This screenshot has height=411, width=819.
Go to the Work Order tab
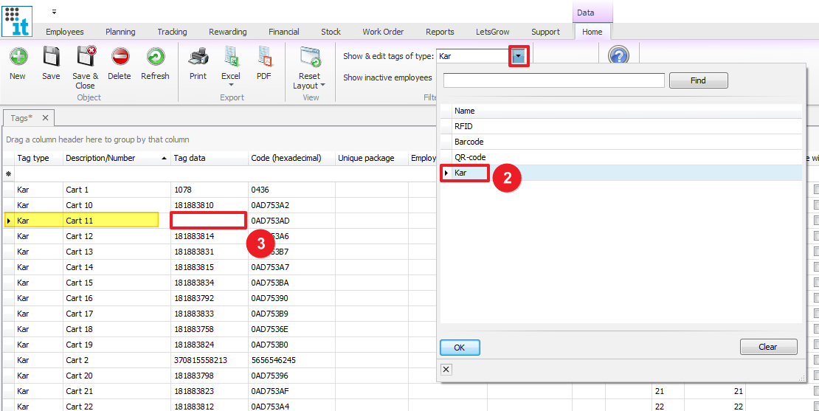click(384, 32)
